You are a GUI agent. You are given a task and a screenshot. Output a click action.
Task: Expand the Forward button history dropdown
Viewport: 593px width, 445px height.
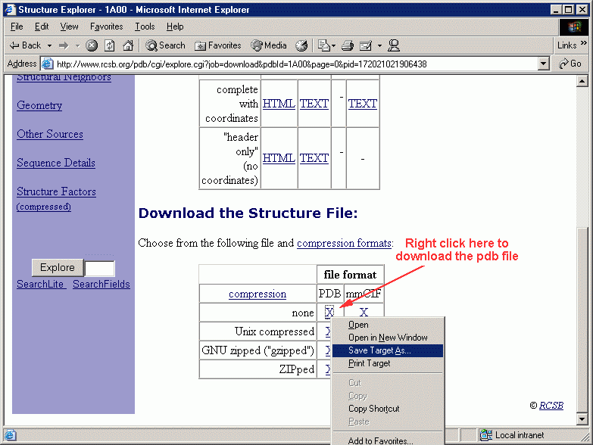77,45
